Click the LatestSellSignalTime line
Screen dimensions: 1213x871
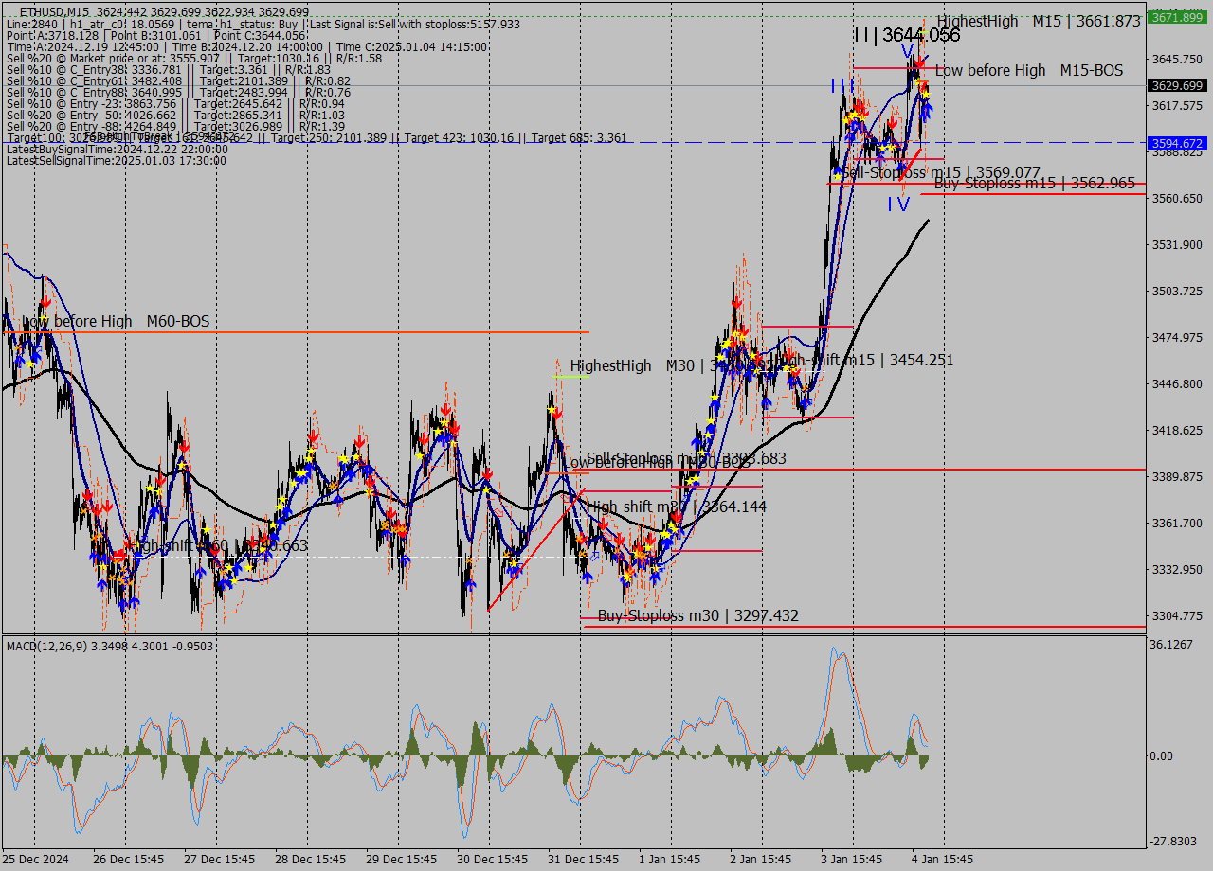pyautogui.click(x=117, y=160)
